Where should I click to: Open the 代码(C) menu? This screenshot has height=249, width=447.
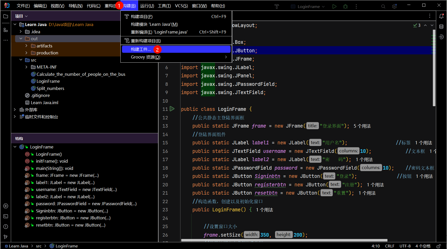pos(94,6)
